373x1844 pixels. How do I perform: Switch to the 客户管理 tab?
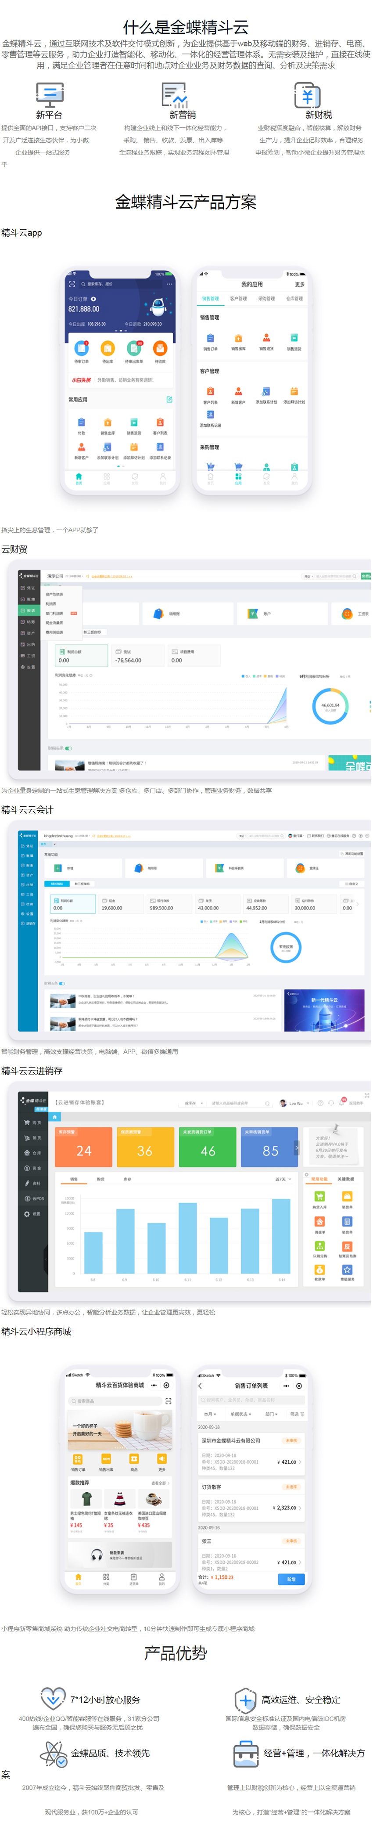click(238, 299)
